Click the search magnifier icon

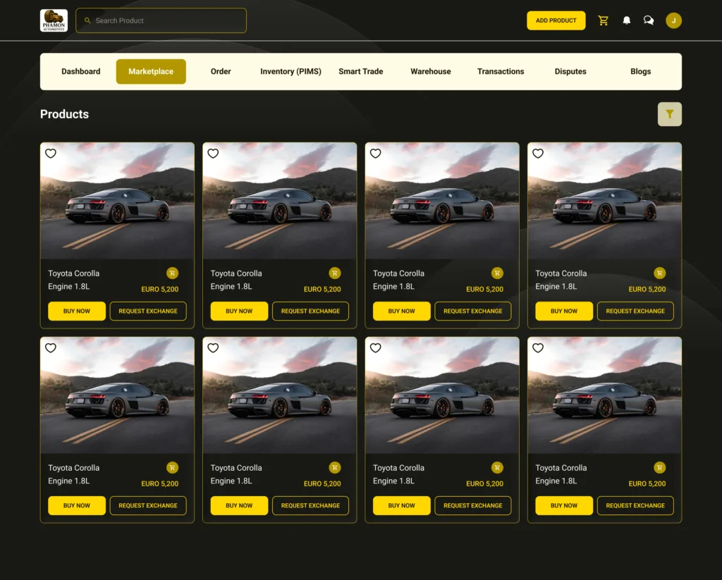87,20
